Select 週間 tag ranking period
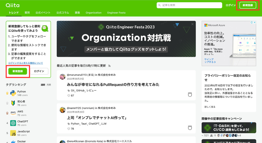The width and height of the screenshot is (262, 143). 43,85
